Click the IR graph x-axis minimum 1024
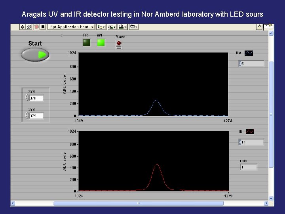The height and width of the screenshot is (214, 285). point(79,196)
